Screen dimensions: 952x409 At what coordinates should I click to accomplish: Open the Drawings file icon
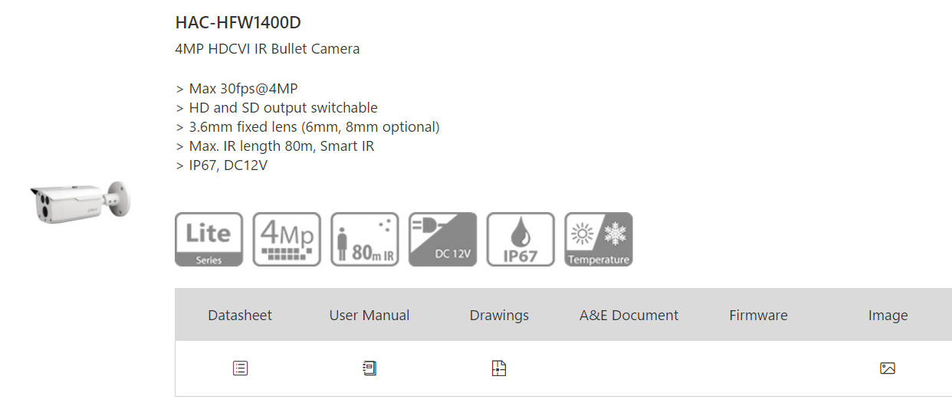(x=499, y=368)
